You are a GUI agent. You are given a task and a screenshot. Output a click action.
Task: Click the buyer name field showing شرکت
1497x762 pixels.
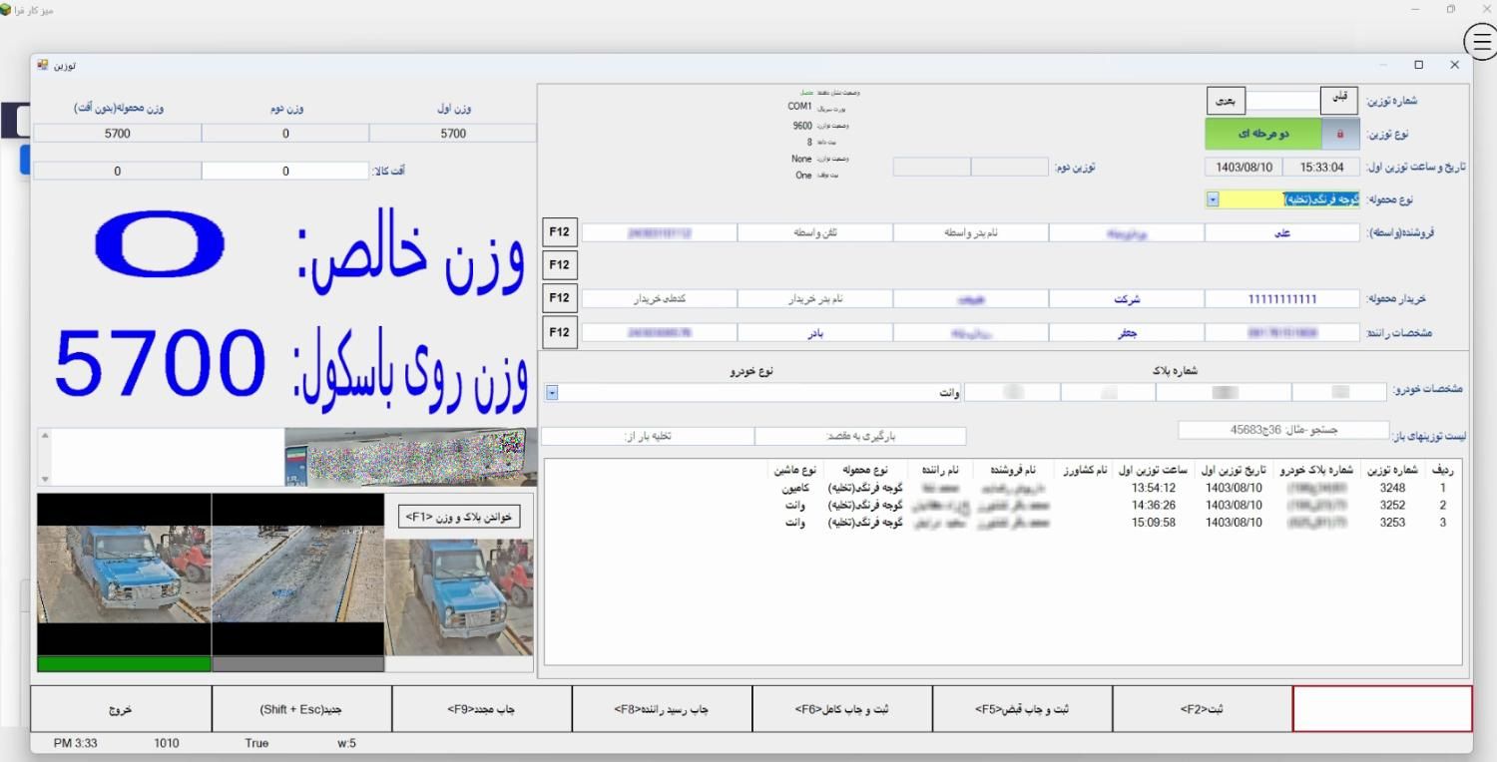click(1127, 299)
